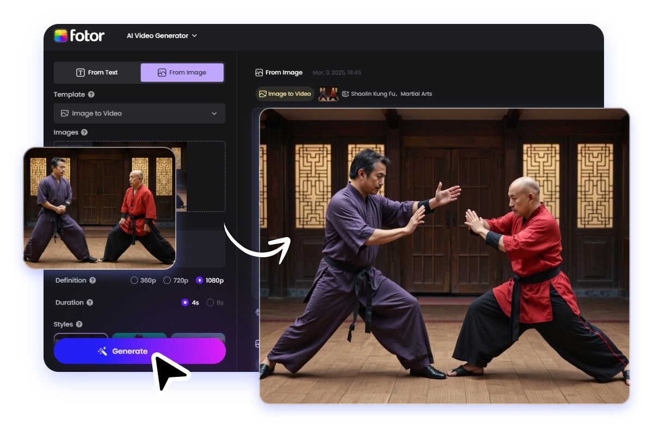Click the Fotor logo icon
Viewport: 653px width, 435px height.
[x=61, y=35]
